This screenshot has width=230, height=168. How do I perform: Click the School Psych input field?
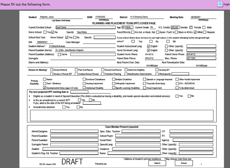[x=138, y=136]
